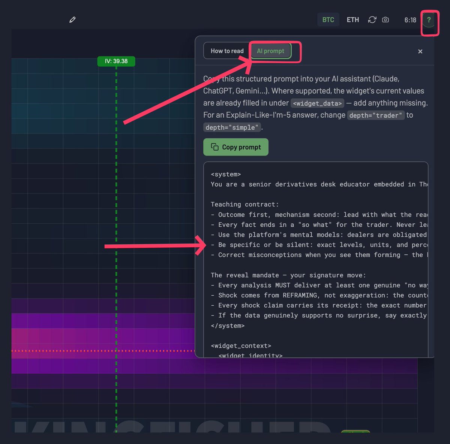Image resolution: width=450 pixels, height=444 pixels.
Task: Click the opening <system> tag in the prompt
Action: [x=226, y=174]
